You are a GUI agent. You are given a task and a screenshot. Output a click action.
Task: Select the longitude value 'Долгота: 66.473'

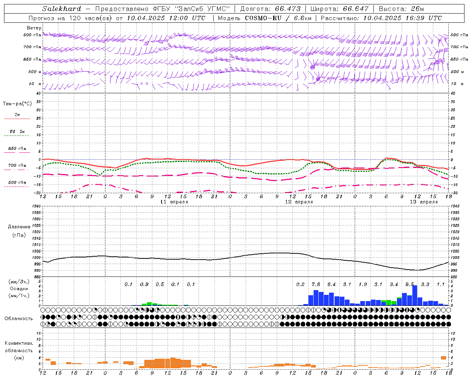[270, 9]
